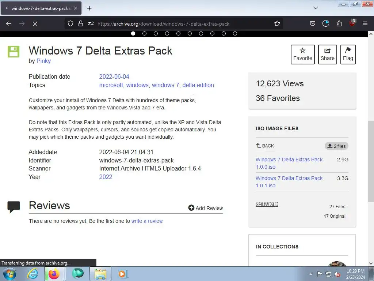The height and width of the screenshot is (281, 374).
Task: Show hidden tray icons arrow
Action: coord(310,274)
